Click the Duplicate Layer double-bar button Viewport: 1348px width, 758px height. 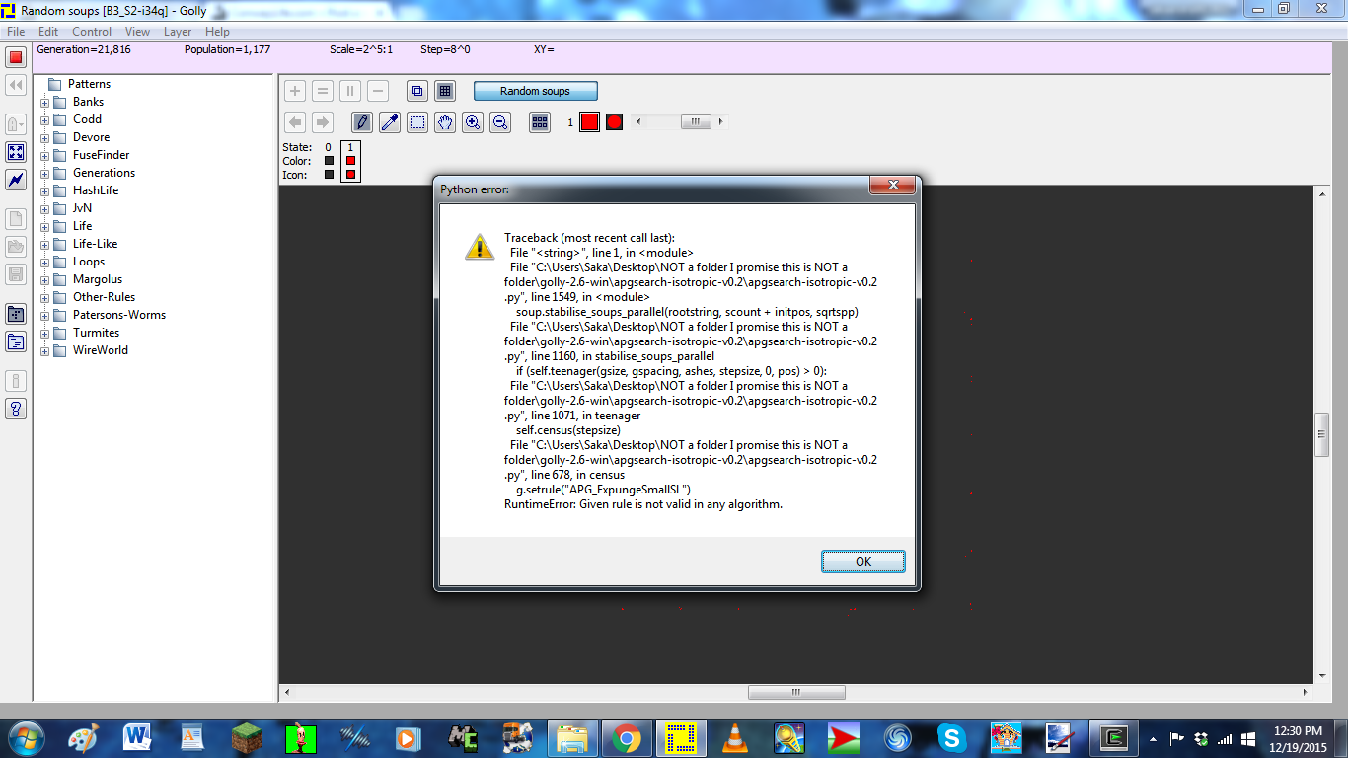350,91
